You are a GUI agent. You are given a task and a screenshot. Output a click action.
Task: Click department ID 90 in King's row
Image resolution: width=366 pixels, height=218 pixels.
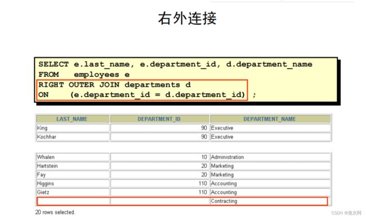click(160, 128)
